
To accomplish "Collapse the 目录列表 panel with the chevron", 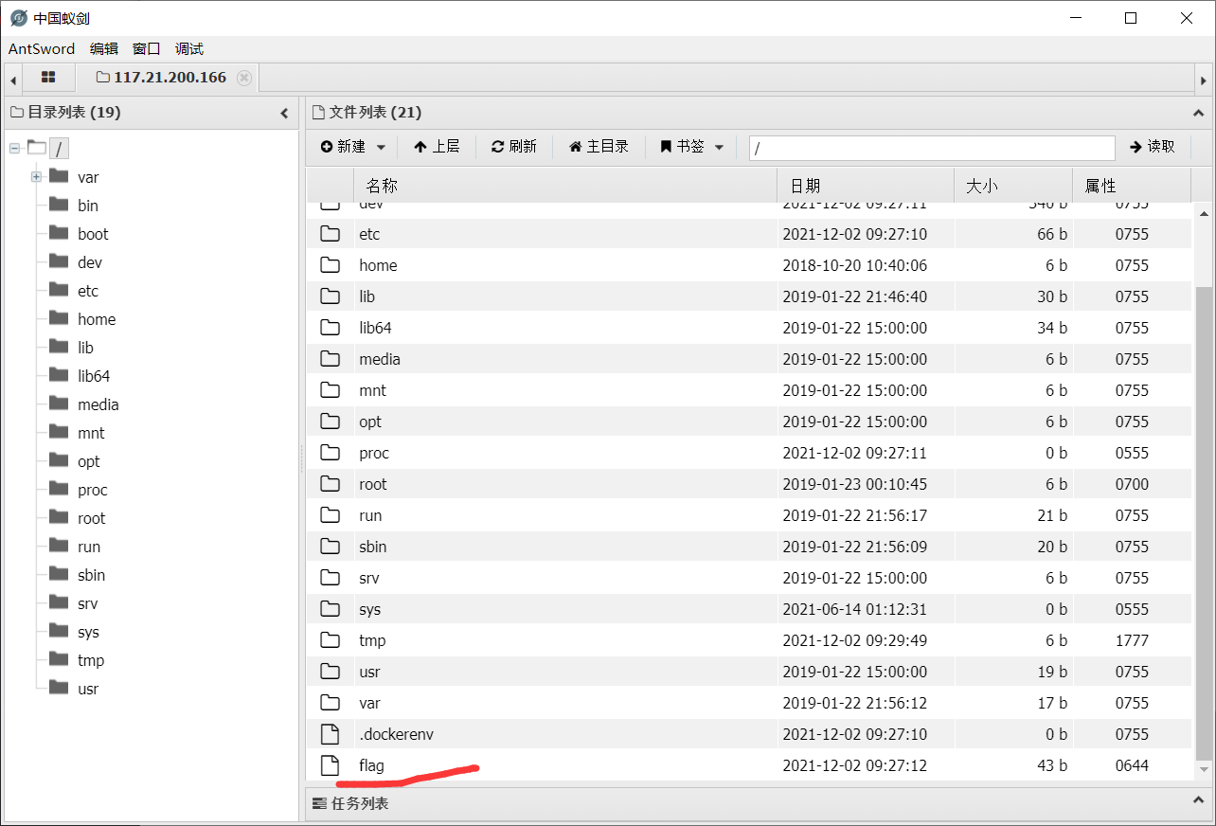I will point(284,113).
